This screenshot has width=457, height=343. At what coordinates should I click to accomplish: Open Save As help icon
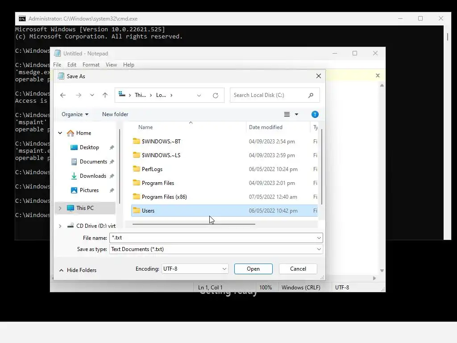pyautogui.click(x=315, y=114)
